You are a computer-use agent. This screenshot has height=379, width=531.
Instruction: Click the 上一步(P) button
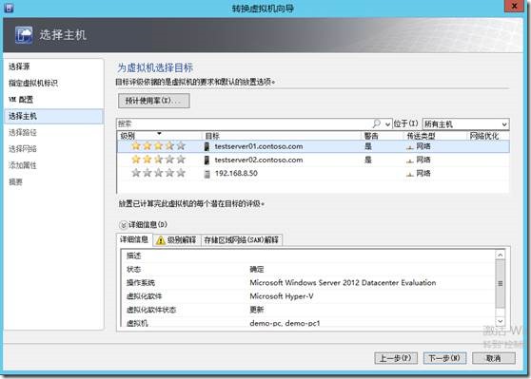pos(396,358)
